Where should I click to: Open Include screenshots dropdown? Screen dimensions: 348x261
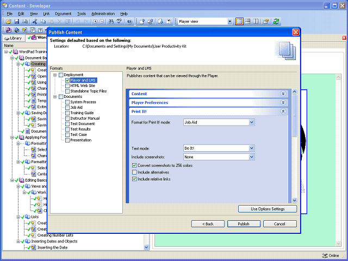click(x=251, y=157)
